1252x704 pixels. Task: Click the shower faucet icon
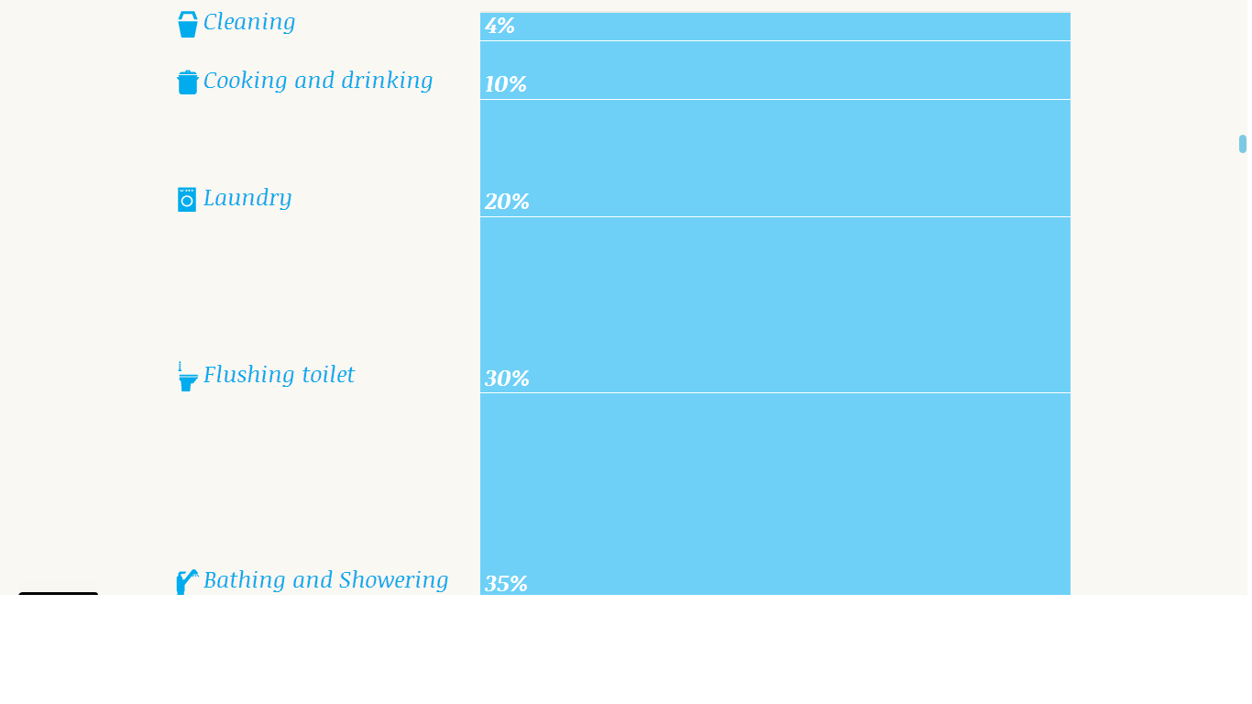tap(187, 582)
